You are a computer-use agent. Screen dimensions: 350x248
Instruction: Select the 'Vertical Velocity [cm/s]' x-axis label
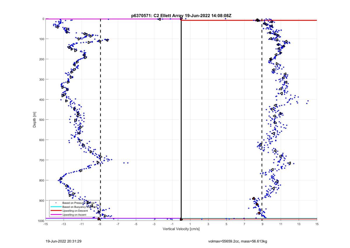[181, 229]
